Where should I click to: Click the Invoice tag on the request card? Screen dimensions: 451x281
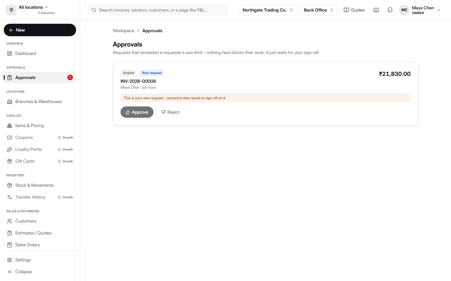[128, 73]
